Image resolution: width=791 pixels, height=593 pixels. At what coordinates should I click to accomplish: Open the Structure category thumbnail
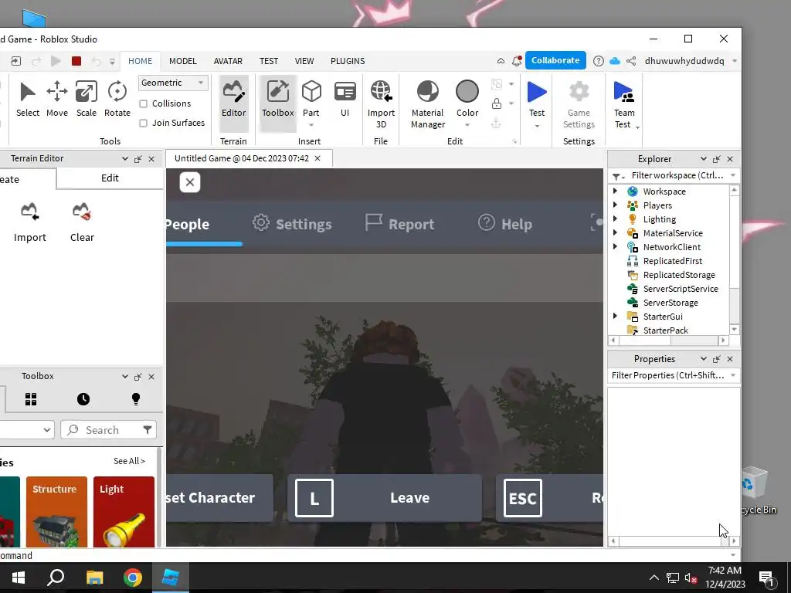(x=56, y=511)
